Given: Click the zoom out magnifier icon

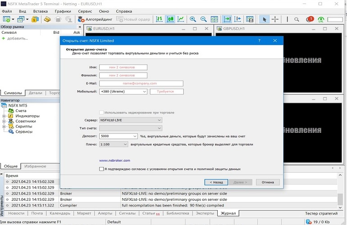Looking at the screenshot, I should pyautogui.click(x=203, y=19).
